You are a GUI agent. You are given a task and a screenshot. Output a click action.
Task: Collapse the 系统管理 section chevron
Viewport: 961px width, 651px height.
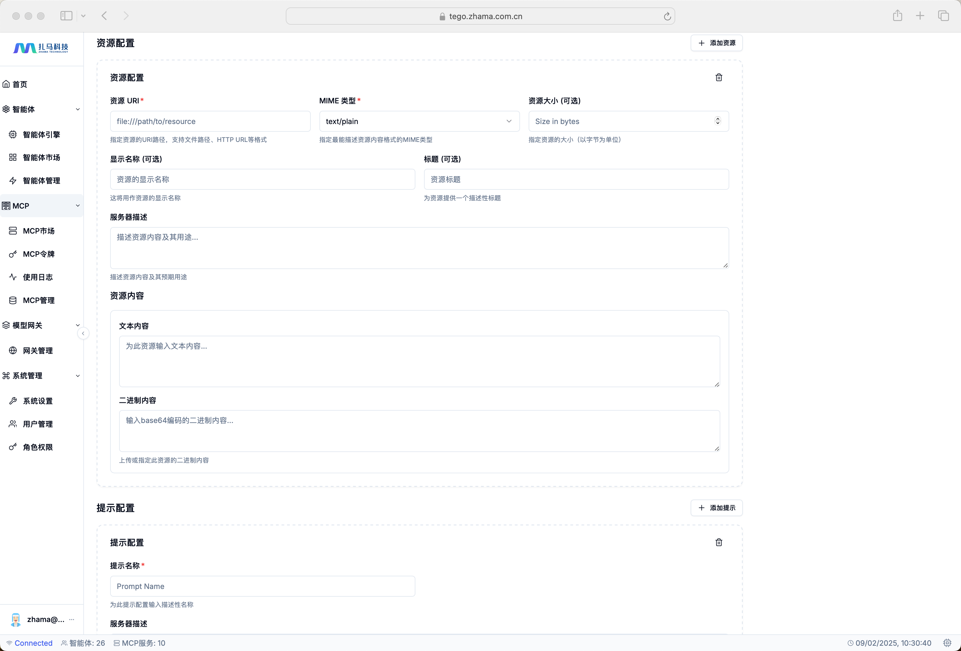pos(78,376)
